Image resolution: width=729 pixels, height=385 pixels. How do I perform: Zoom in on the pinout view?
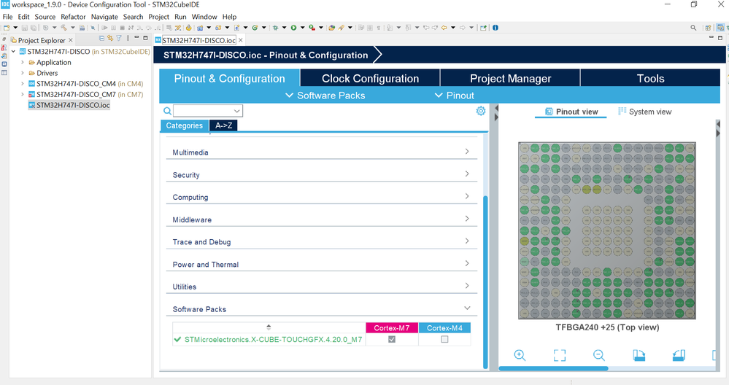(520, 355)
